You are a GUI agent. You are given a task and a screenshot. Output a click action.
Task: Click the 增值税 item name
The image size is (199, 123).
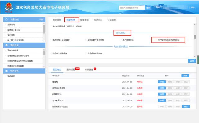(55, 82)
